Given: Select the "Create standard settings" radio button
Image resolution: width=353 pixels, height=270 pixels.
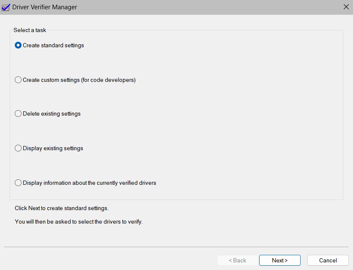Looking at the screenshot, I should click(18, 45).
